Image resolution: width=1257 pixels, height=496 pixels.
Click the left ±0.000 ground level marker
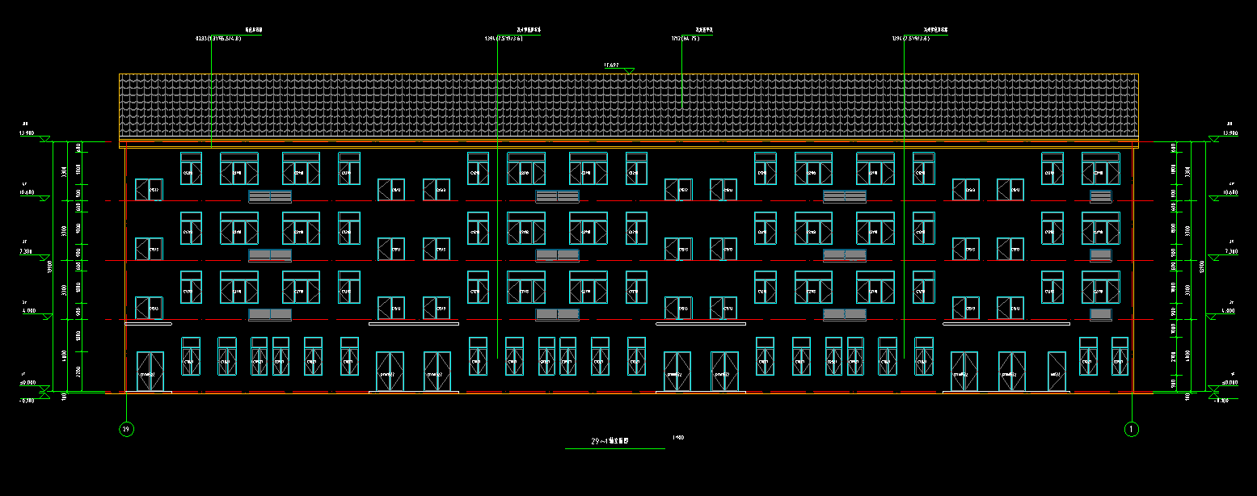pos(28,384)
